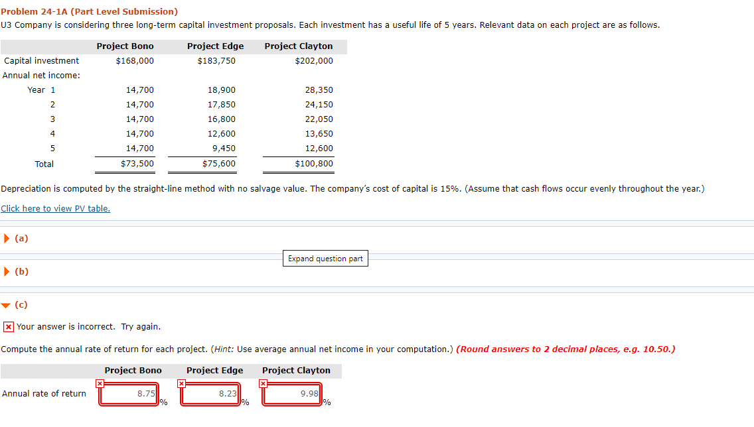The width and height of the screenshot is (754, 427).
Task: Click the red X error icon above Project Bono field
Action: point(100,383)
